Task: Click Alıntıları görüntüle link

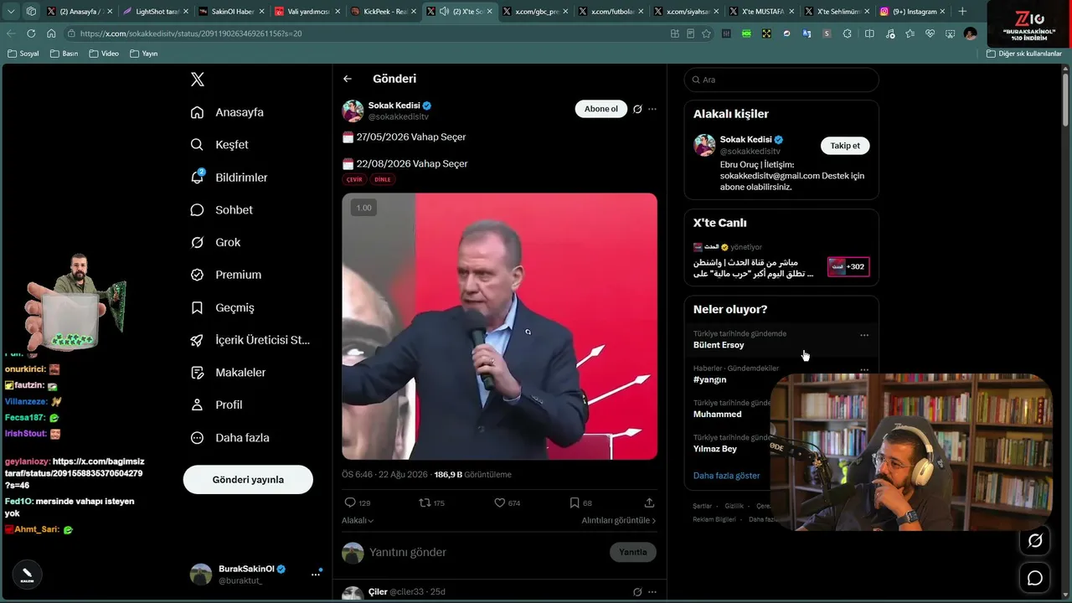Action: pyautogui.click(x=619, y=520)
